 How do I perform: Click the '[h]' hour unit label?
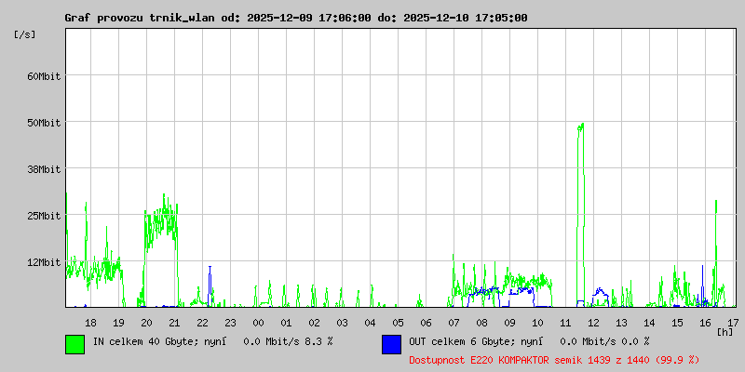[x=725, y=332]
